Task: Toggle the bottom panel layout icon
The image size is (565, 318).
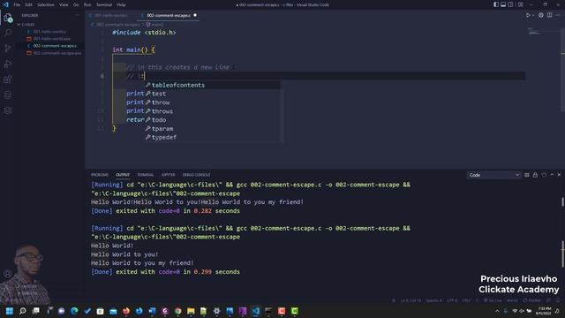Action: [503, 4]
